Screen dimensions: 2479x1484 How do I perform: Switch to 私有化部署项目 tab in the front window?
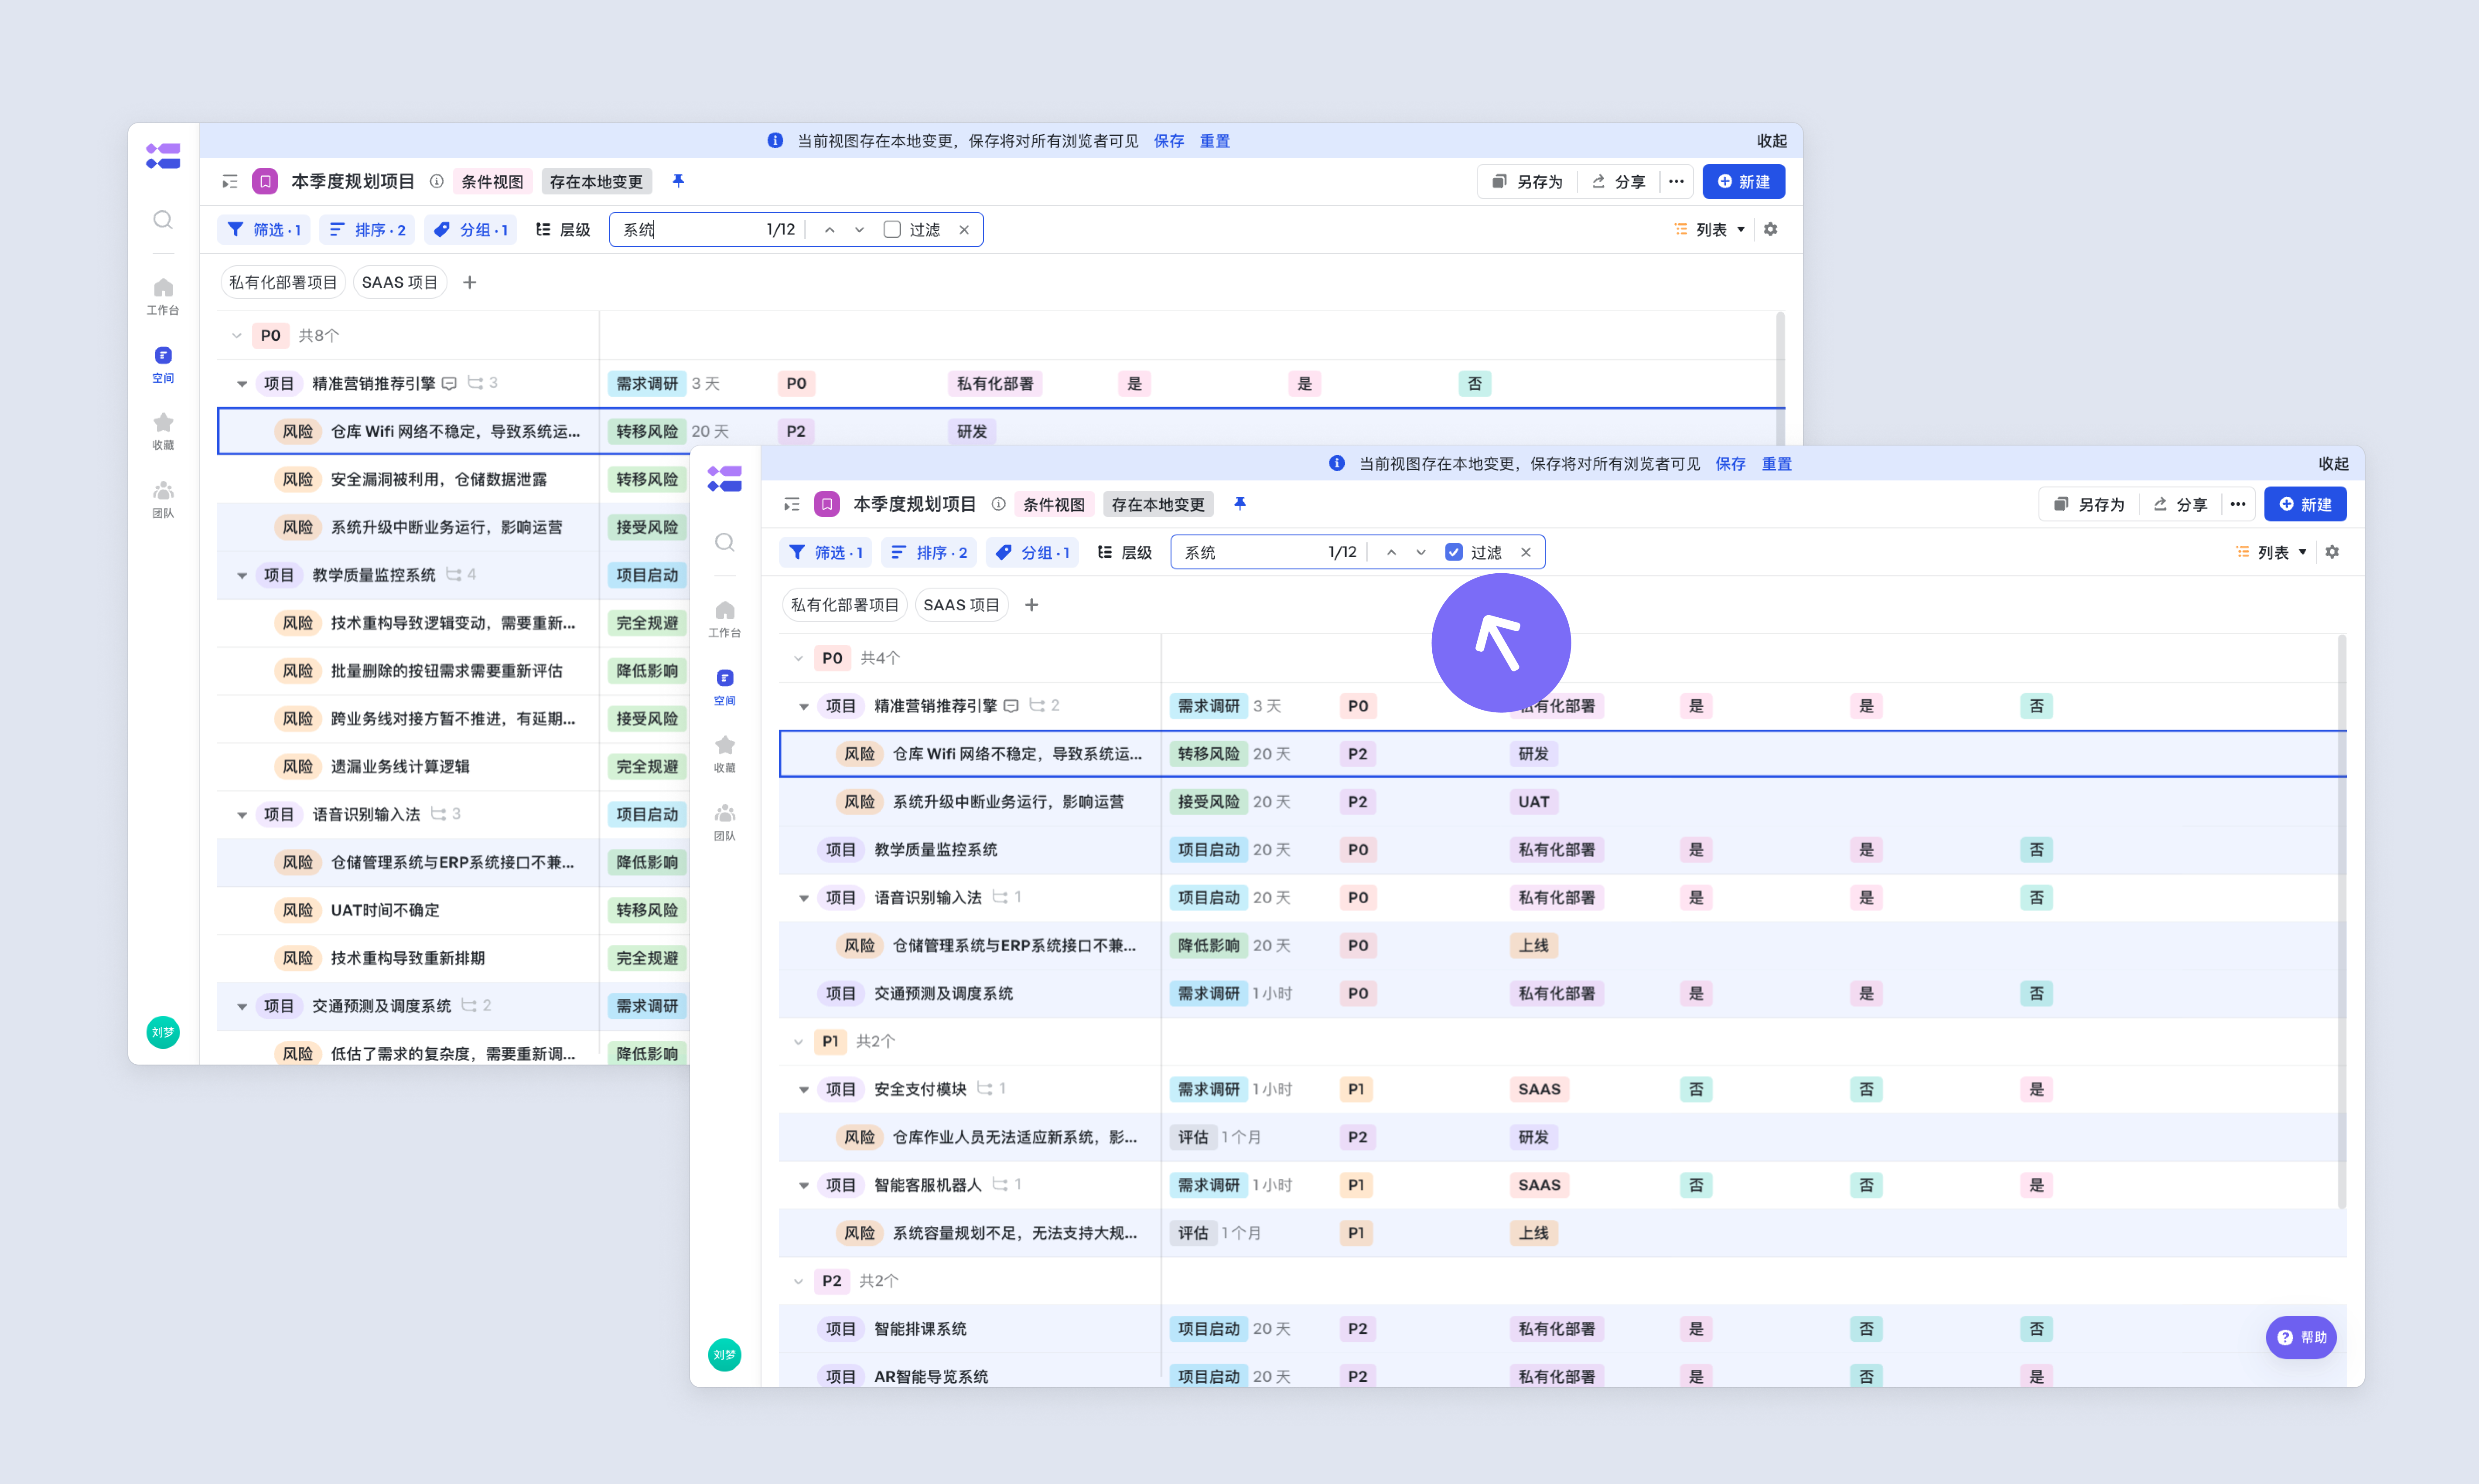pos(845,606)
